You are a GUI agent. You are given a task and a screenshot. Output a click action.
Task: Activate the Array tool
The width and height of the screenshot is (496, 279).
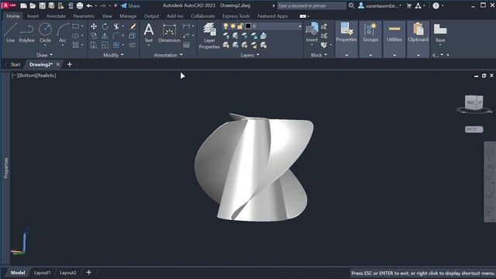click(116, 45)
